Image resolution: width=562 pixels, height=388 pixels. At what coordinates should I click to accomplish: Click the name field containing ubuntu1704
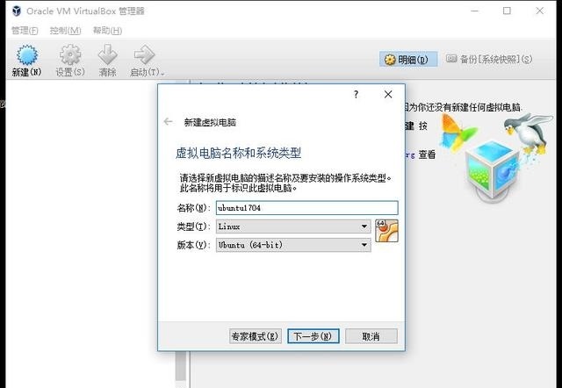click(306, 208)
